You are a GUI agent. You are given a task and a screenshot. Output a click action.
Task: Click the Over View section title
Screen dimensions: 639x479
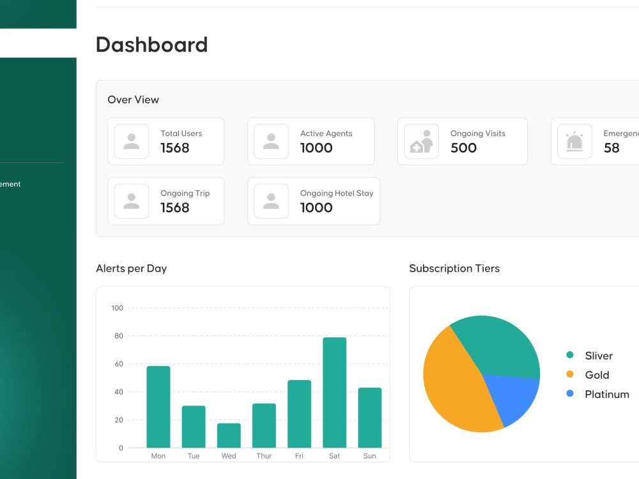click(x=134, y=100)
